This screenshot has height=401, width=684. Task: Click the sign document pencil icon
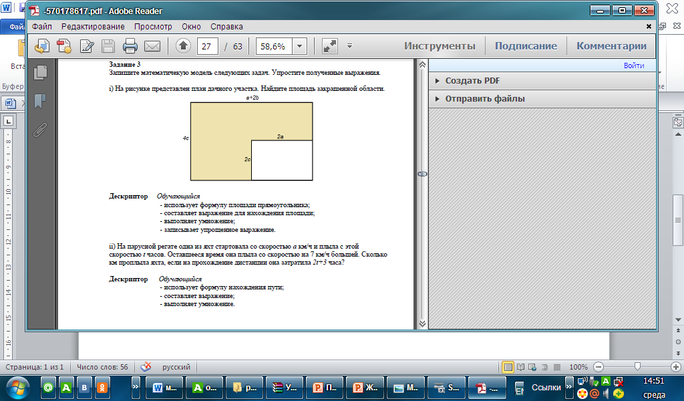pos(87,46)
